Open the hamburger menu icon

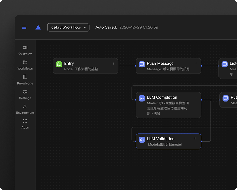24,27
